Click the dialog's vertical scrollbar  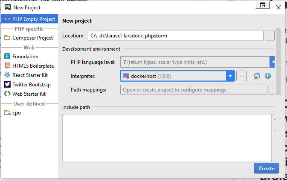pos(278,62)
